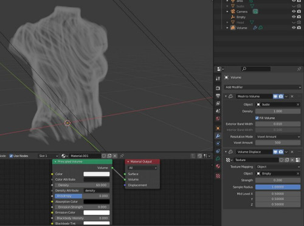Screen dimensions: 304x226
Task: Open the World properties tab icon
Action: point(218,118)
